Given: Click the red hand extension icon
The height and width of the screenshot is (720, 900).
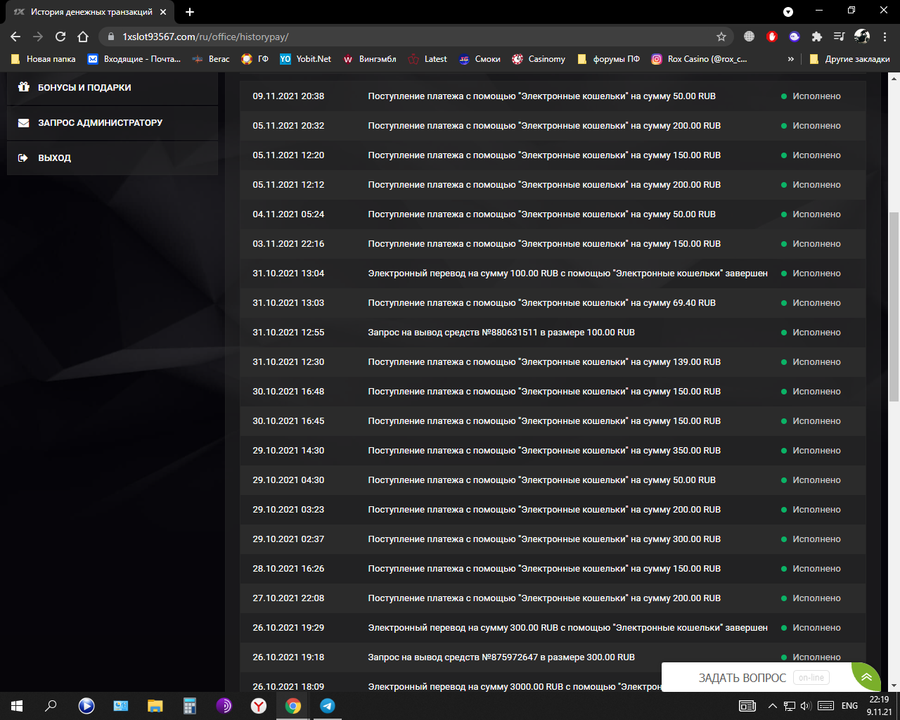Looking at the screenshot, I should [771, 37].
